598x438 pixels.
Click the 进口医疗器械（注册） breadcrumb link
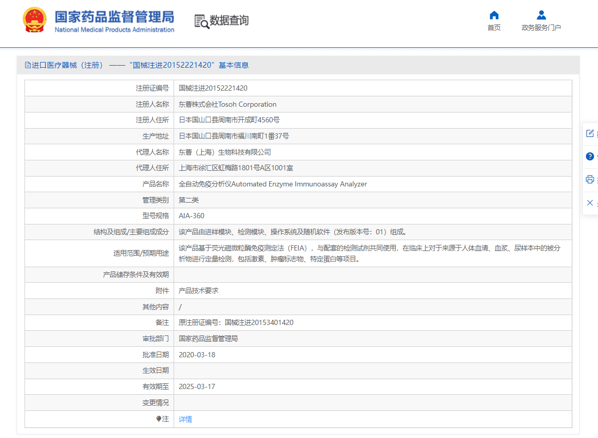tap(65, 65)
